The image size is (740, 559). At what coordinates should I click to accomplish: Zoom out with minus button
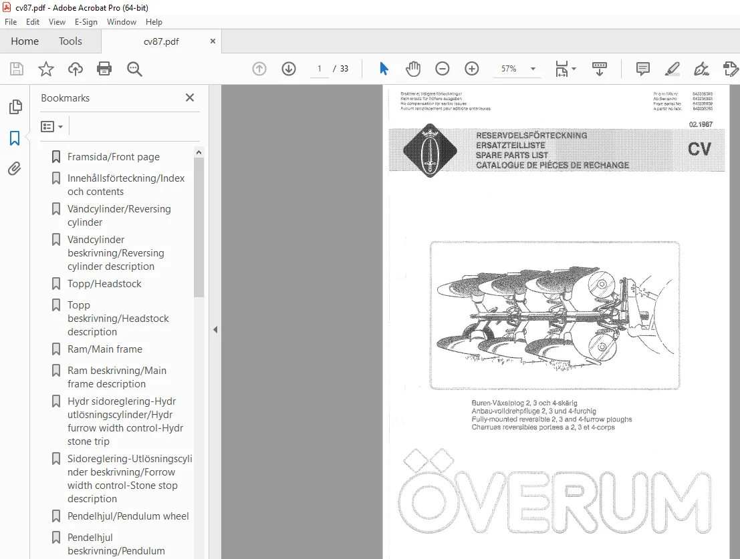tap(443, 69)
